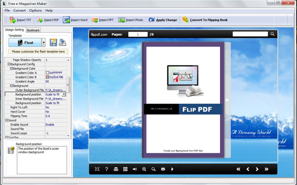The image size is (297, 185).
Task: Toggle fullscreen in preview toolbar
Action: click(97, 169)
